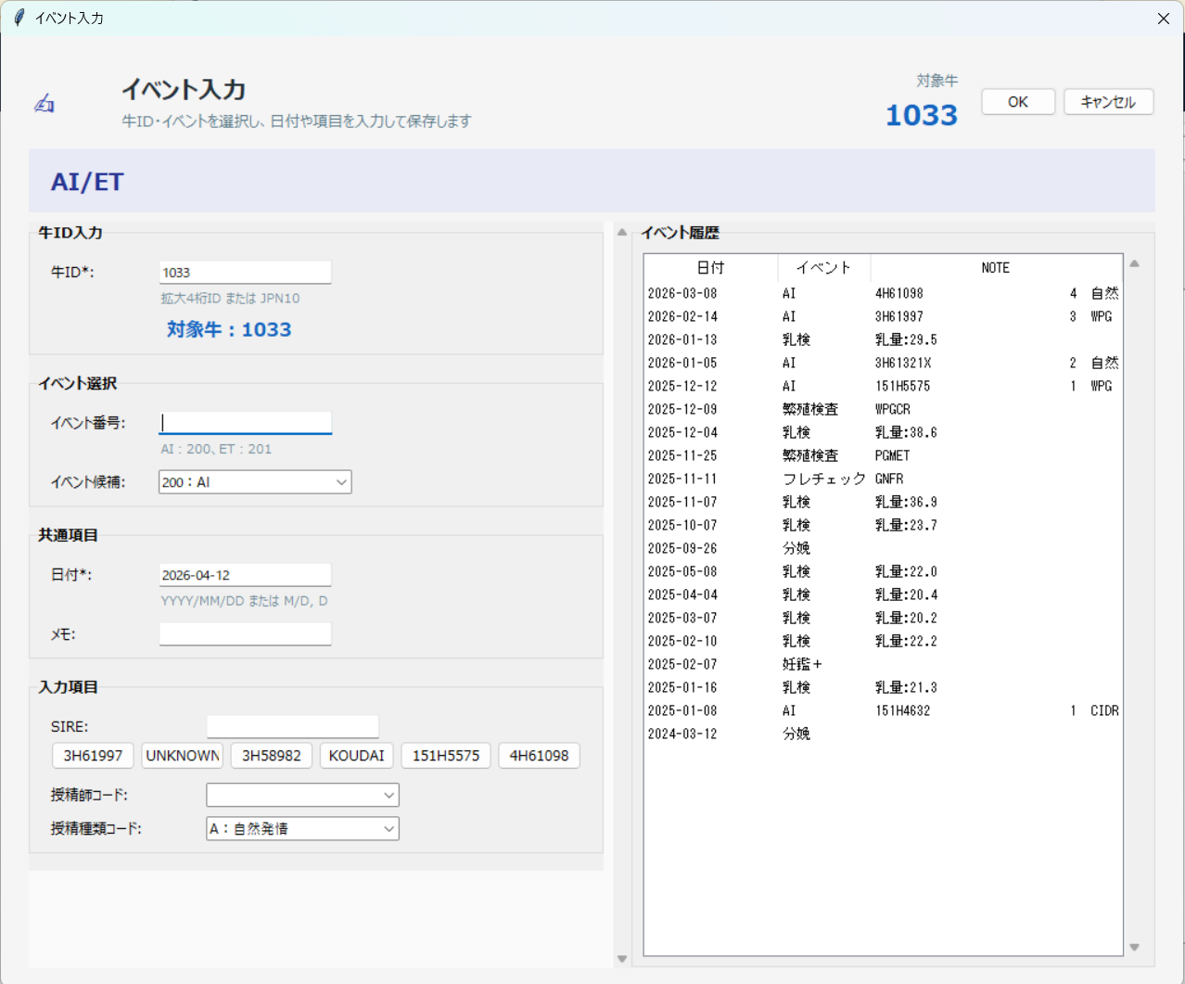Image resolution: width=1185 pixels, height=984 pixels.
Task: Select history row 2025-12-09 繁殖検査 WPGCR
Action: pos(883,409)
